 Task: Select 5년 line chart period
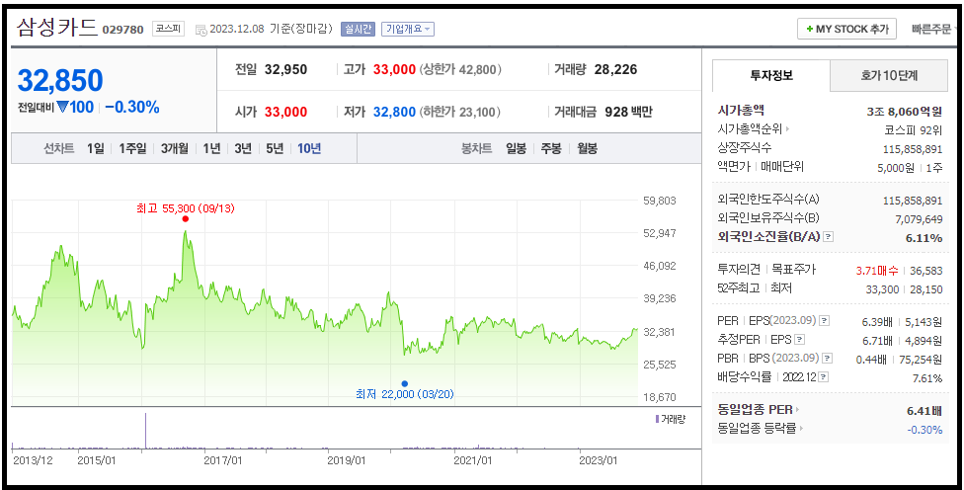pos(275,148)
